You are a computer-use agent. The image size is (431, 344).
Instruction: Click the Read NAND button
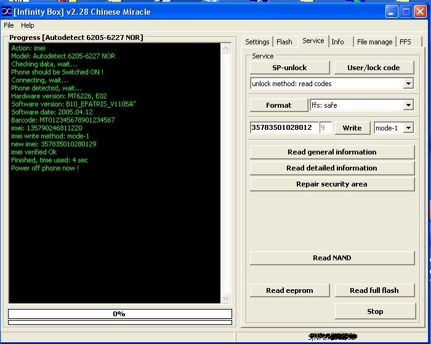(x=332, y=258)
